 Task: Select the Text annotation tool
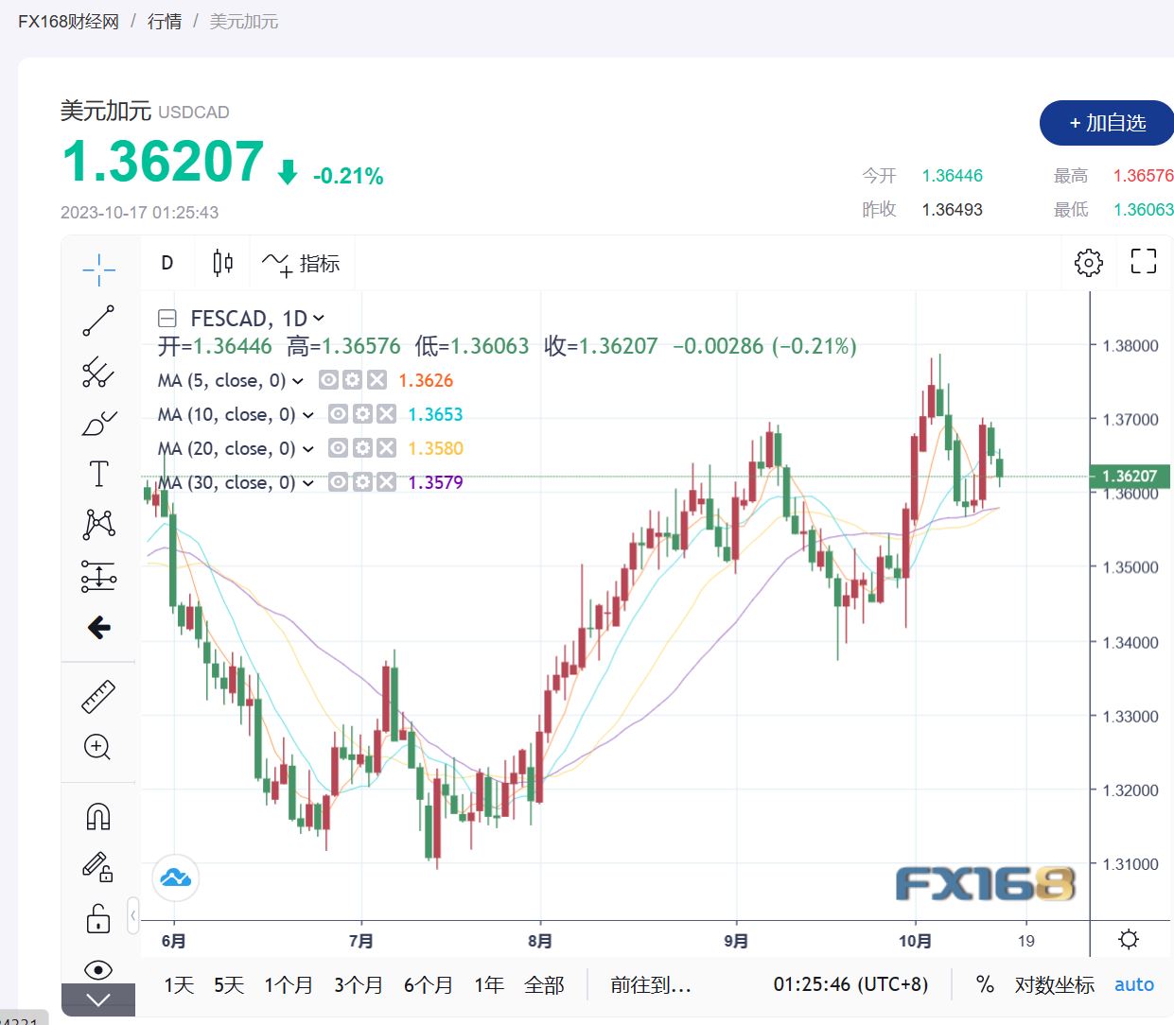(98, 474)
